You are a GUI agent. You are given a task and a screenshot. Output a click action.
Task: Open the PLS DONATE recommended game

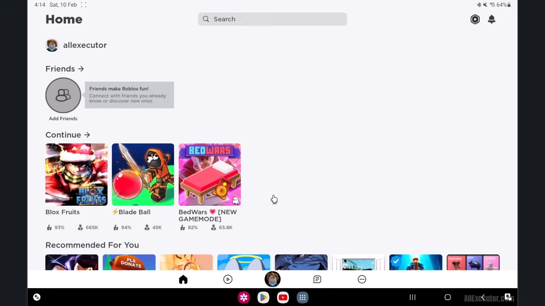coord(129,263)
